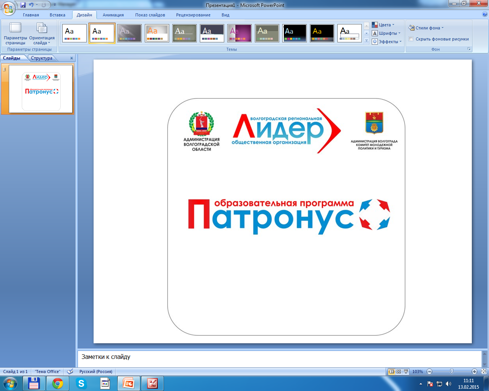Start slide show from status bar

(x=406, y=372)
